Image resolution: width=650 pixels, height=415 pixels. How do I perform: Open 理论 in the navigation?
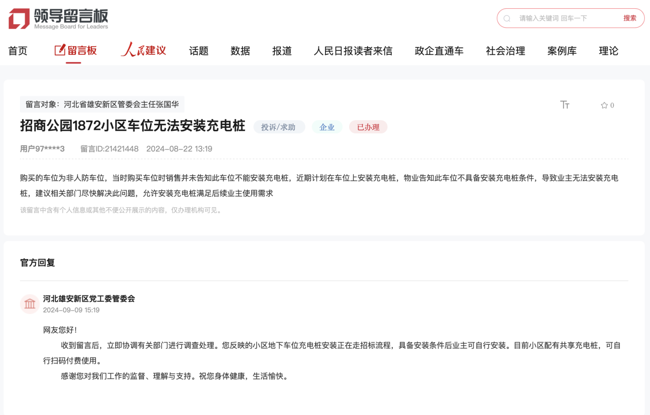coord(608,51)
